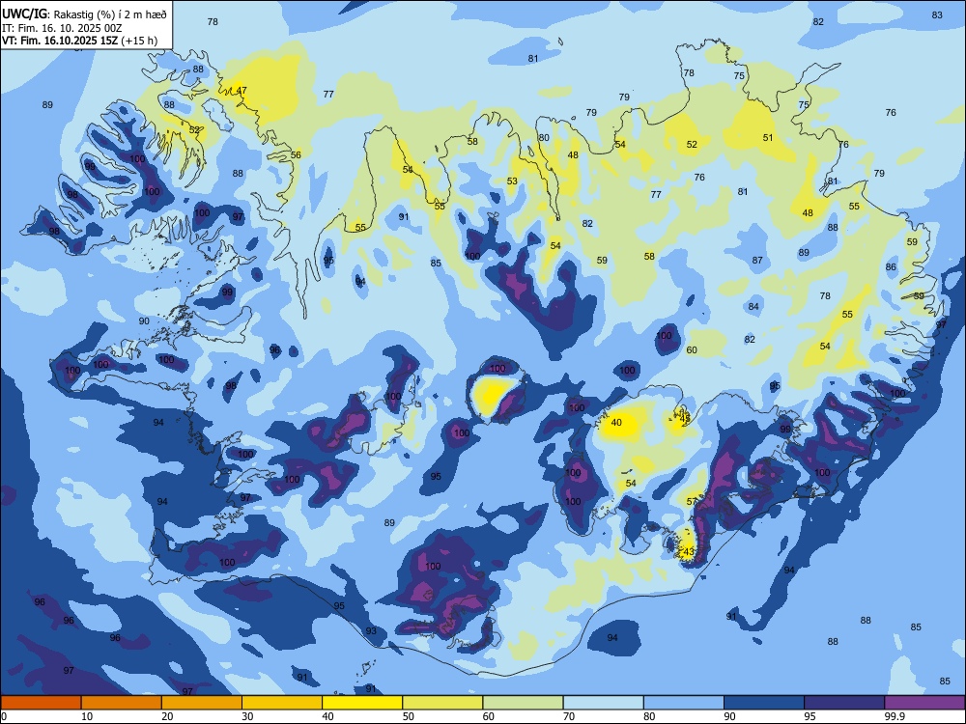Click the '93' value on the south coast

(x=371, y=630)
